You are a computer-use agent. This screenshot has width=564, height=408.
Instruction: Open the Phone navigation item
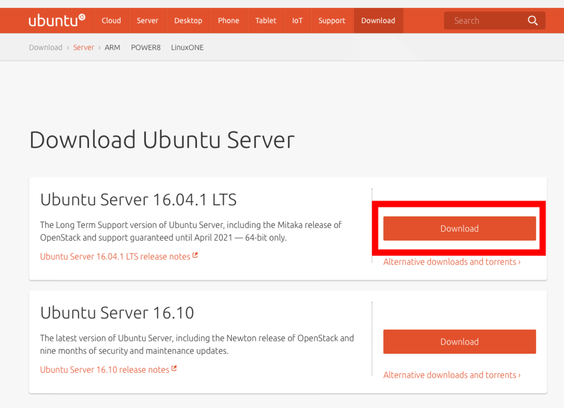point(229,20)
